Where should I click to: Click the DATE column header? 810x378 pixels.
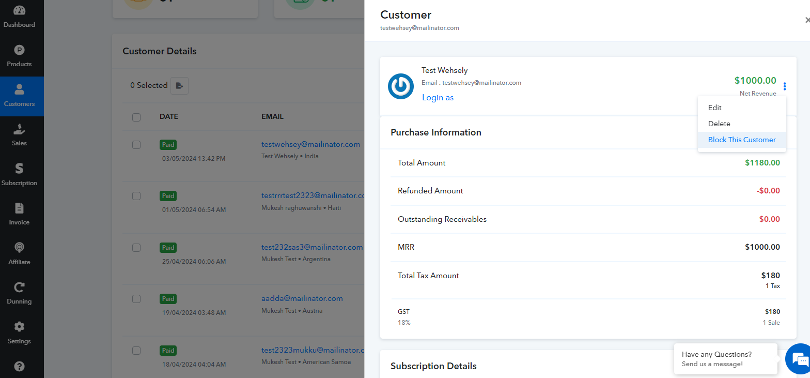coord(169,116)
